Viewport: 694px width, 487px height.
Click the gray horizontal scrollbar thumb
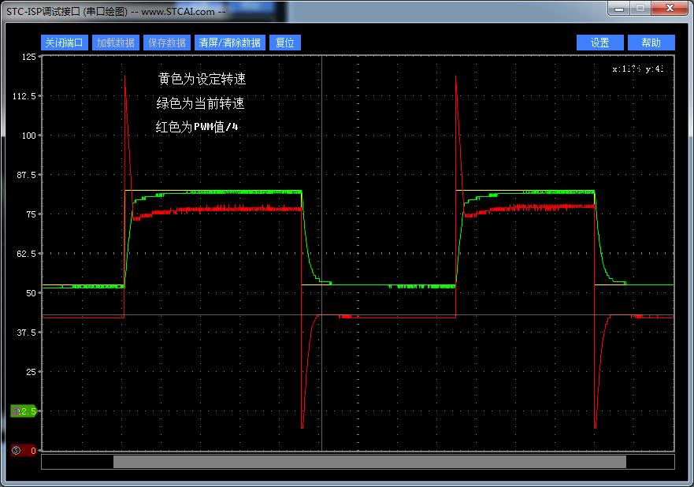pos(369,462)
